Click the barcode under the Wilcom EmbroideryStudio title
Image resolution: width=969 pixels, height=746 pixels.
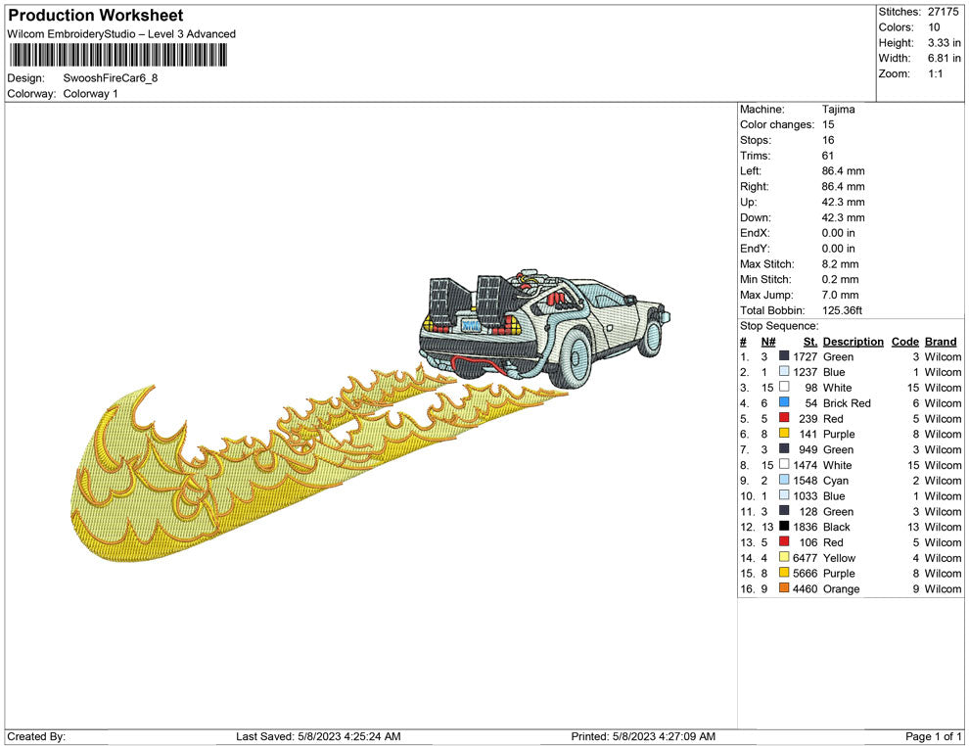[117, 54]
